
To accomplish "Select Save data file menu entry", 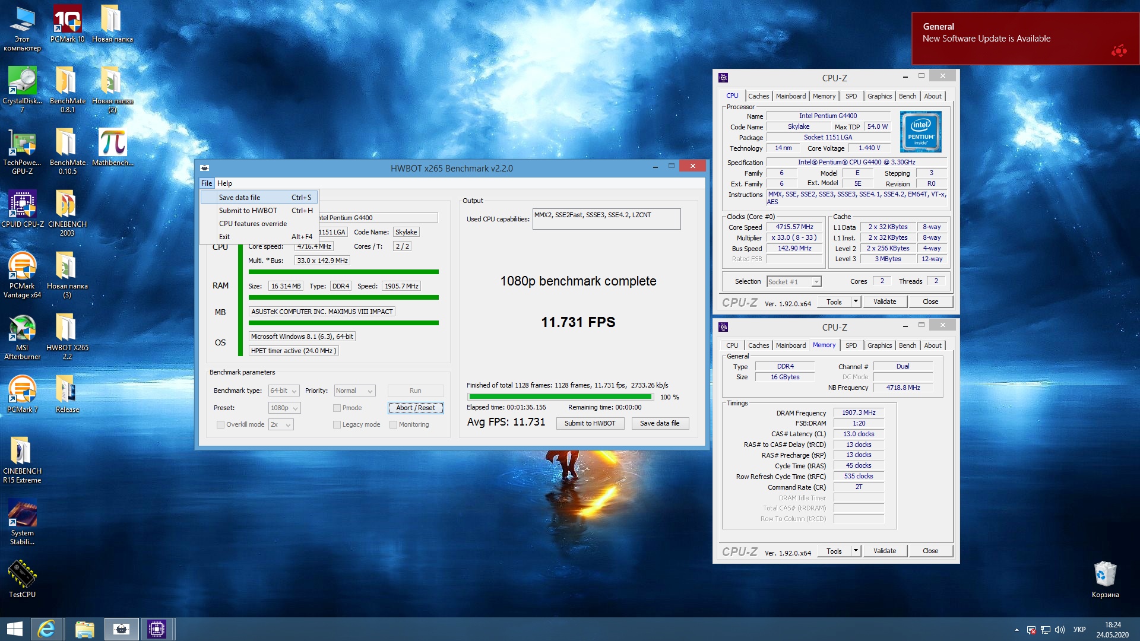I will coord(259,198).
